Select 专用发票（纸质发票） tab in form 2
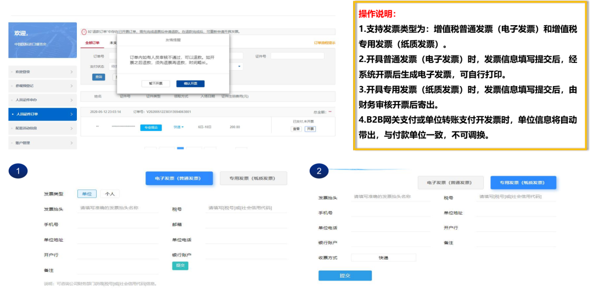This screenshot has width=593, height=292. point(523,182)
